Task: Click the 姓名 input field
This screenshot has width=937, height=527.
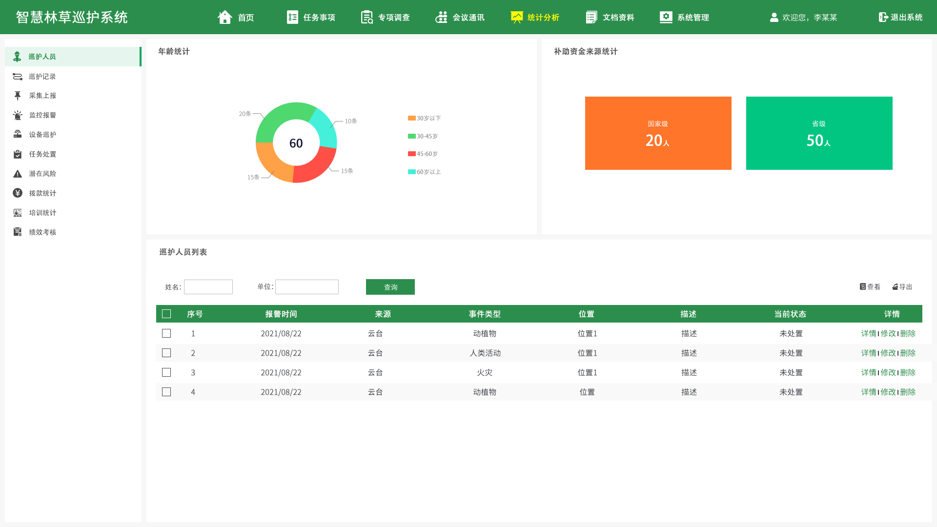Action: (x=208, y=287)
